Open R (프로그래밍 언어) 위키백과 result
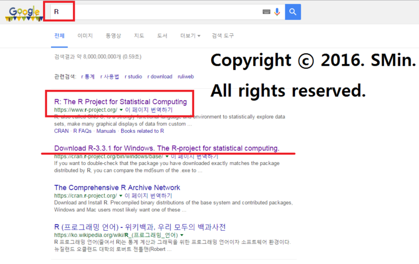 [140, 227]
